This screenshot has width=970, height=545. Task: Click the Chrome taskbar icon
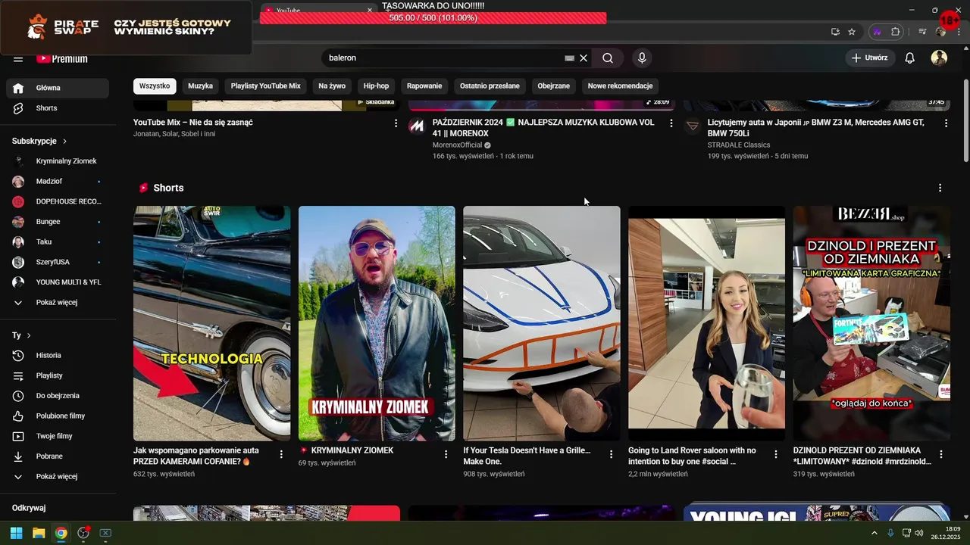pyautogui.click(x=61, y=533)
